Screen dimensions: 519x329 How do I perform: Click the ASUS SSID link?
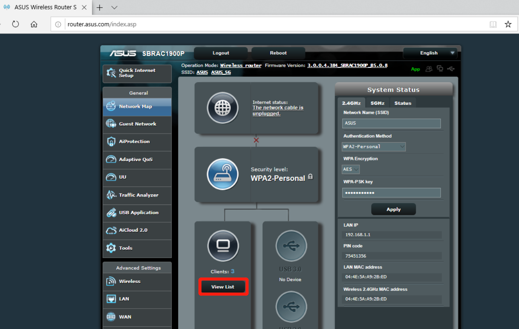coord(202,72)
